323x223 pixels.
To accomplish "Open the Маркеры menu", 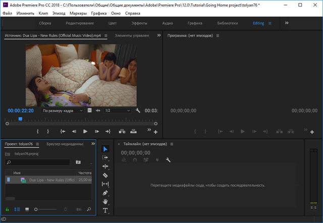I will pos(78,13).
